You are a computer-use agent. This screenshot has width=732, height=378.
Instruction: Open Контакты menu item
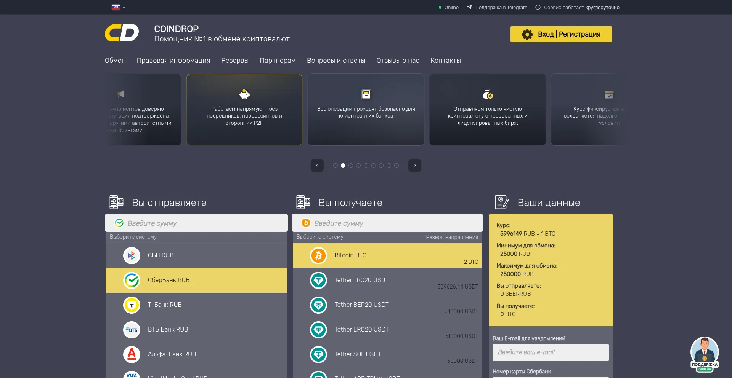pyautogui.click(x=446, y=61)
